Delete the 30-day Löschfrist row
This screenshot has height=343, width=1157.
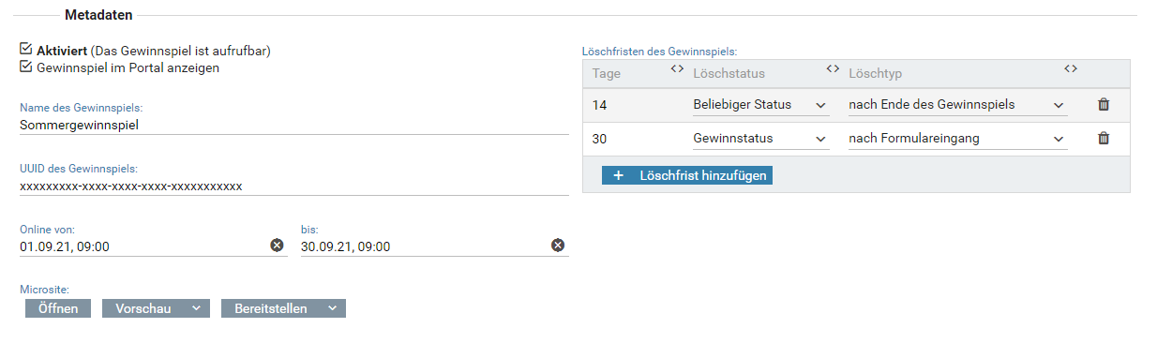[x=1104, y=138]
